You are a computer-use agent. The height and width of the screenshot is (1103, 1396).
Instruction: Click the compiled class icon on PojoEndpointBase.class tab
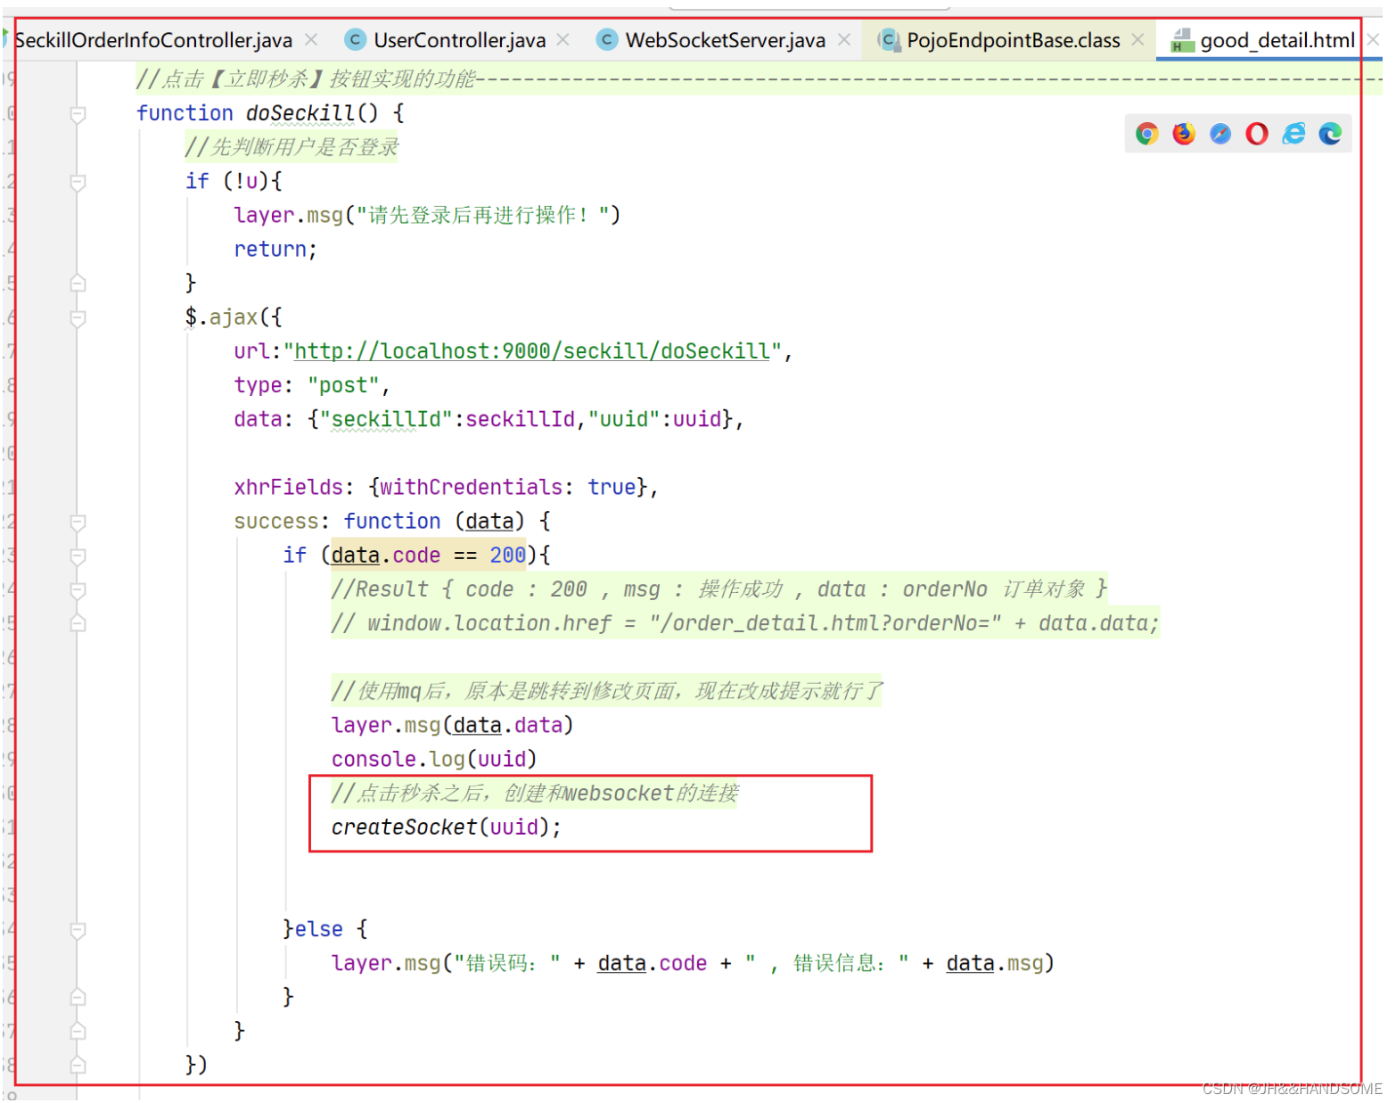(890, 39)
